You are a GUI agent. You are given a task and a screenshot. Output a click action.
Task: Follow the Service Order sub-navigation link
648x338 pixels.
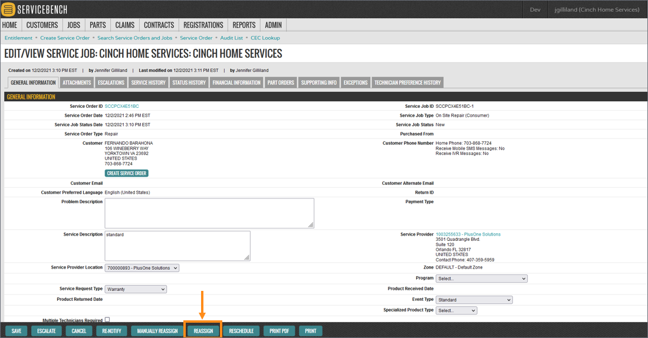(196, 38)
